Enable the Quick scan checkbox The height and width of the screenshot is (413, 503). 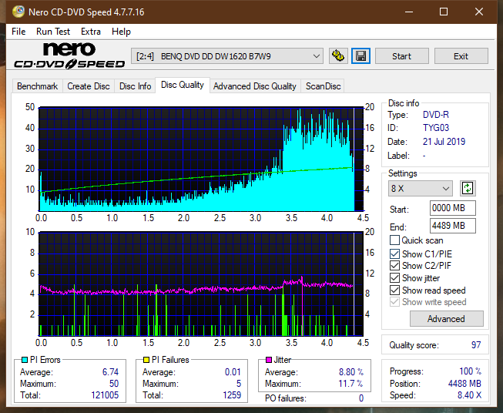coord(394,240)
